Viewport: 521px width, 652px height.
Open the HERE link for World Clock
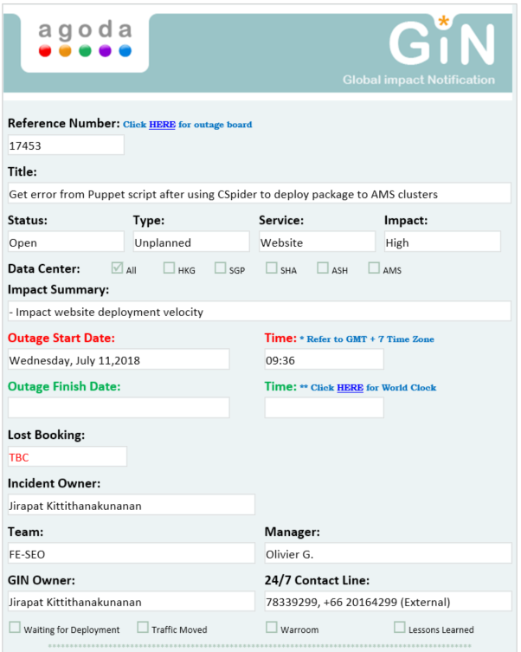[350, 388]
